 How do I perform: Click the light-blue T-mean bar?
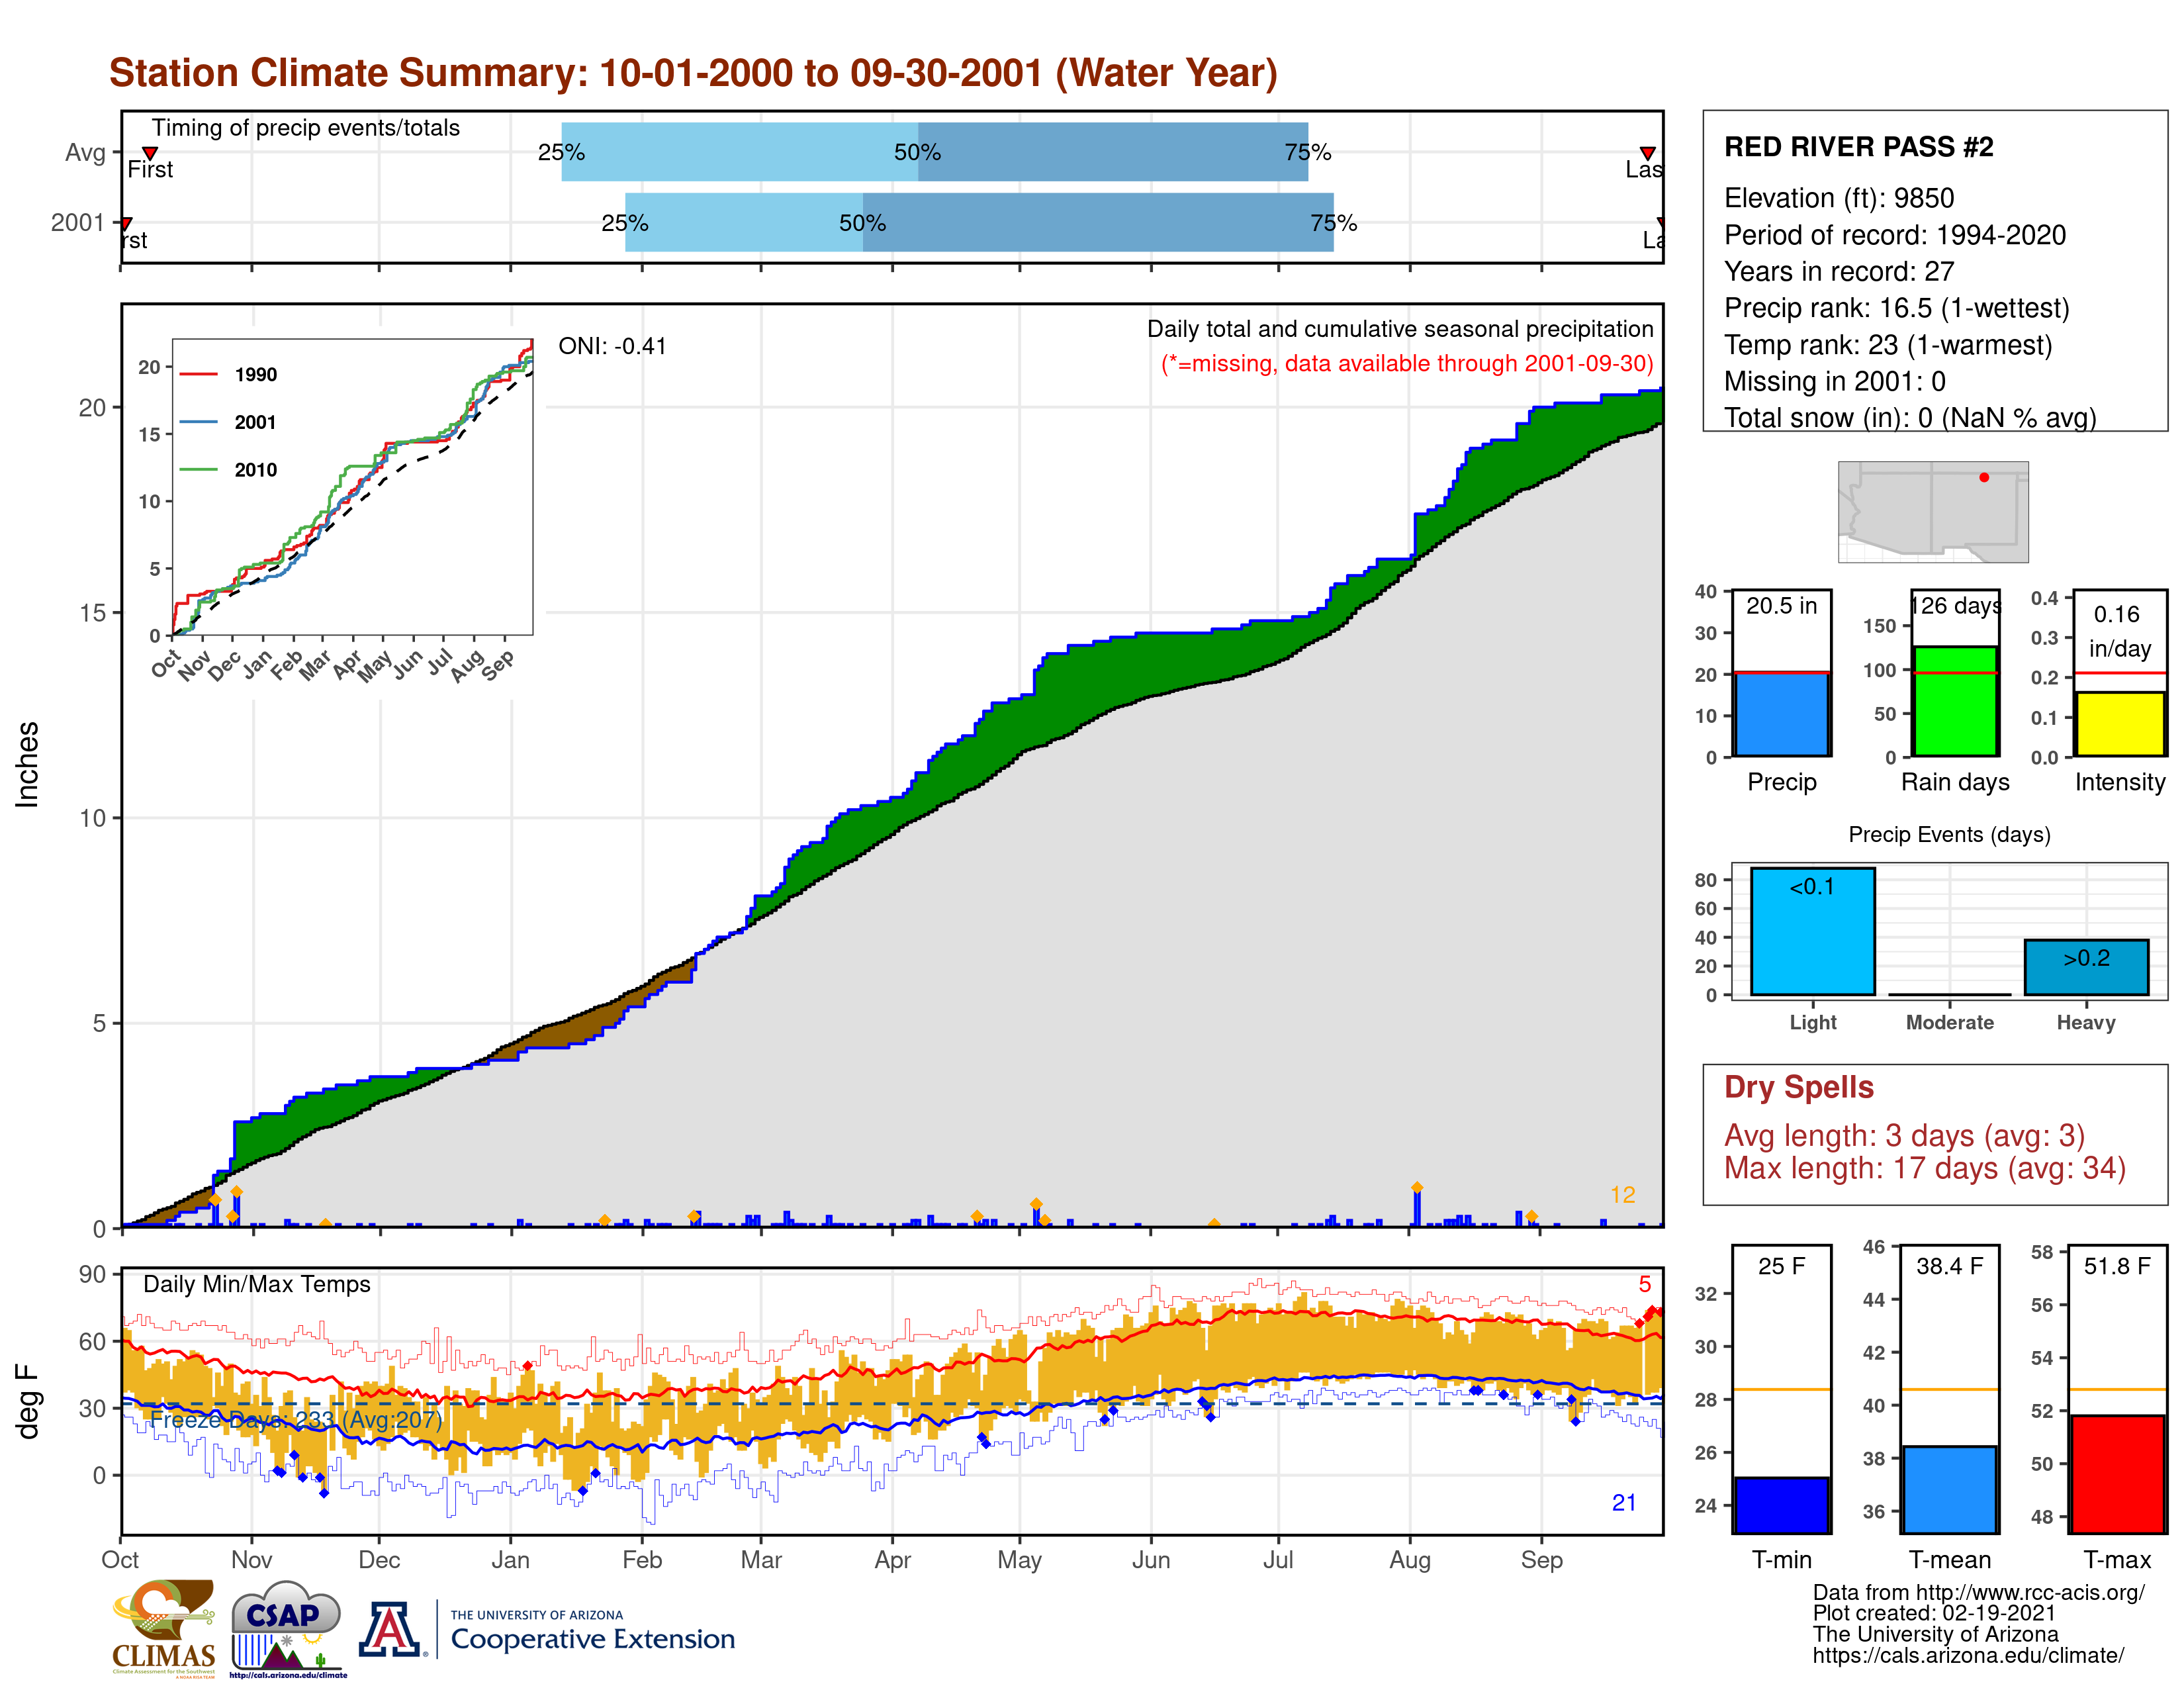point(1950,1489)
